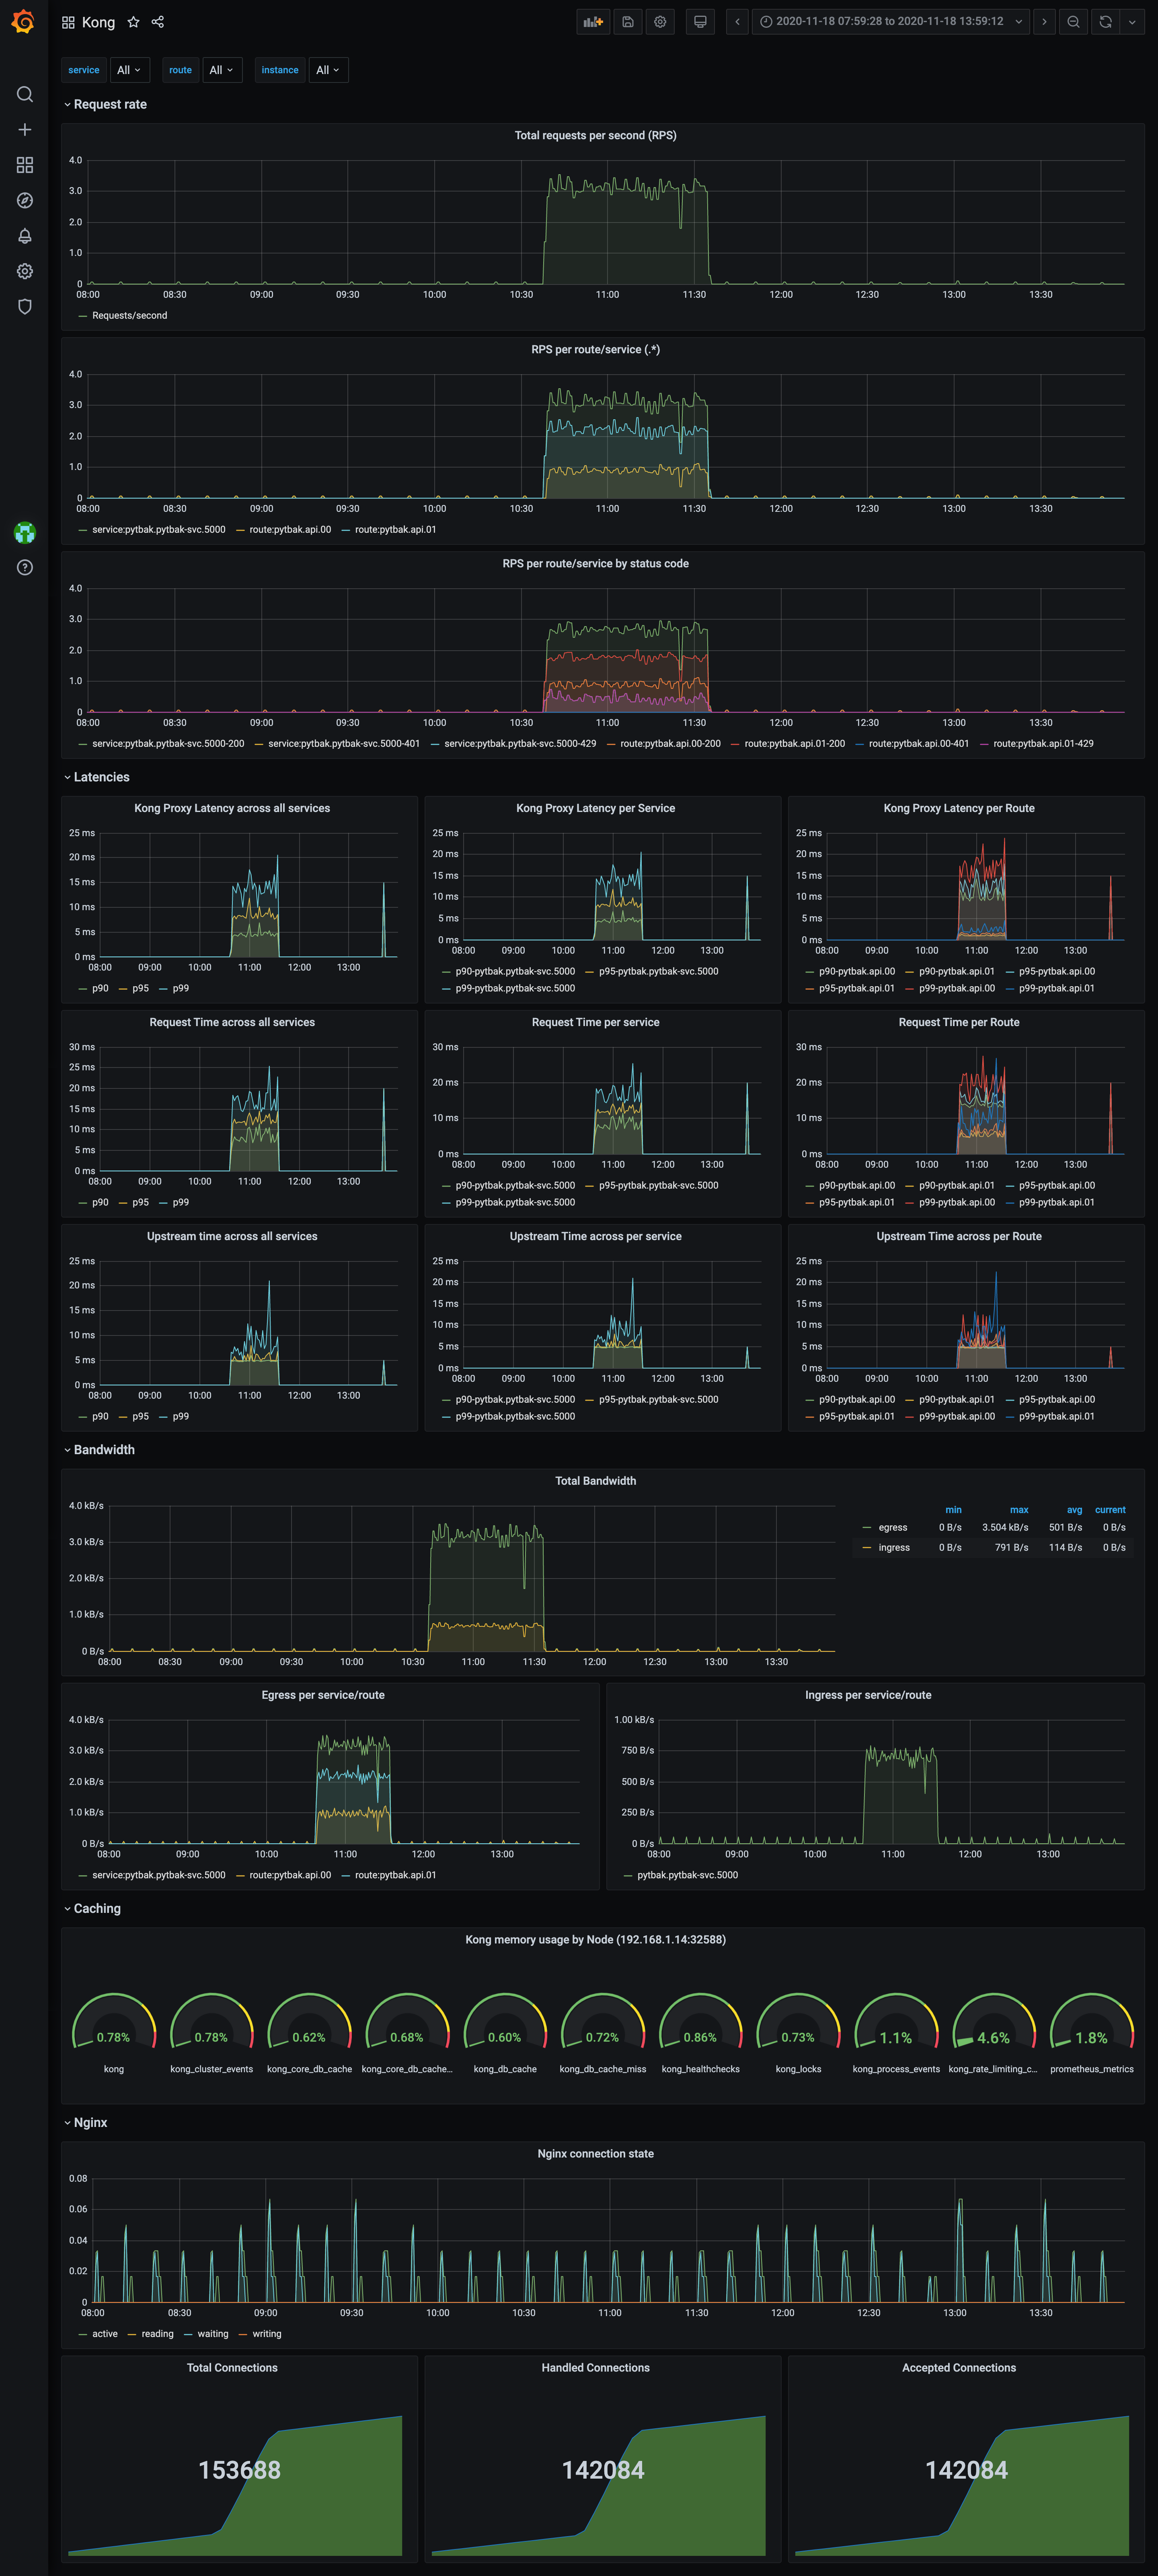Image resolution: width=1158 pixels, height=2576 pixels.
Task: Open Nginx connection state panel title menu
Action: (x=595, y=2154)
